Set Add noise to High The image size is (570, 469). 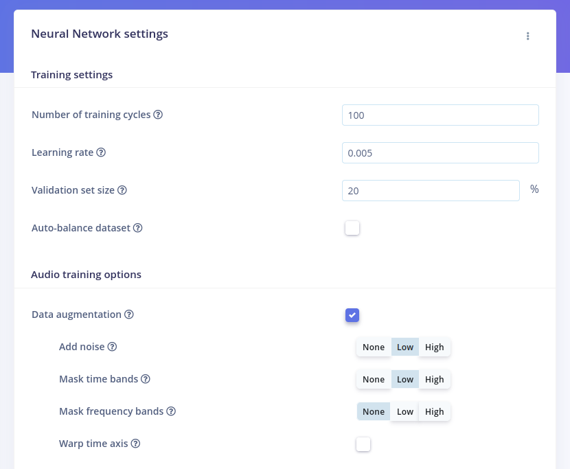(x=434, y=347)
